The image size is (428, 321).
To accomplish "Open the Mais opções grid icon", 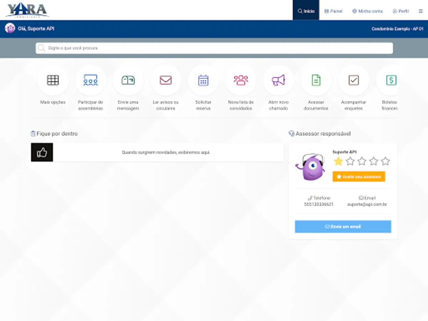I will pyautogui.click(x=53, y=80).
